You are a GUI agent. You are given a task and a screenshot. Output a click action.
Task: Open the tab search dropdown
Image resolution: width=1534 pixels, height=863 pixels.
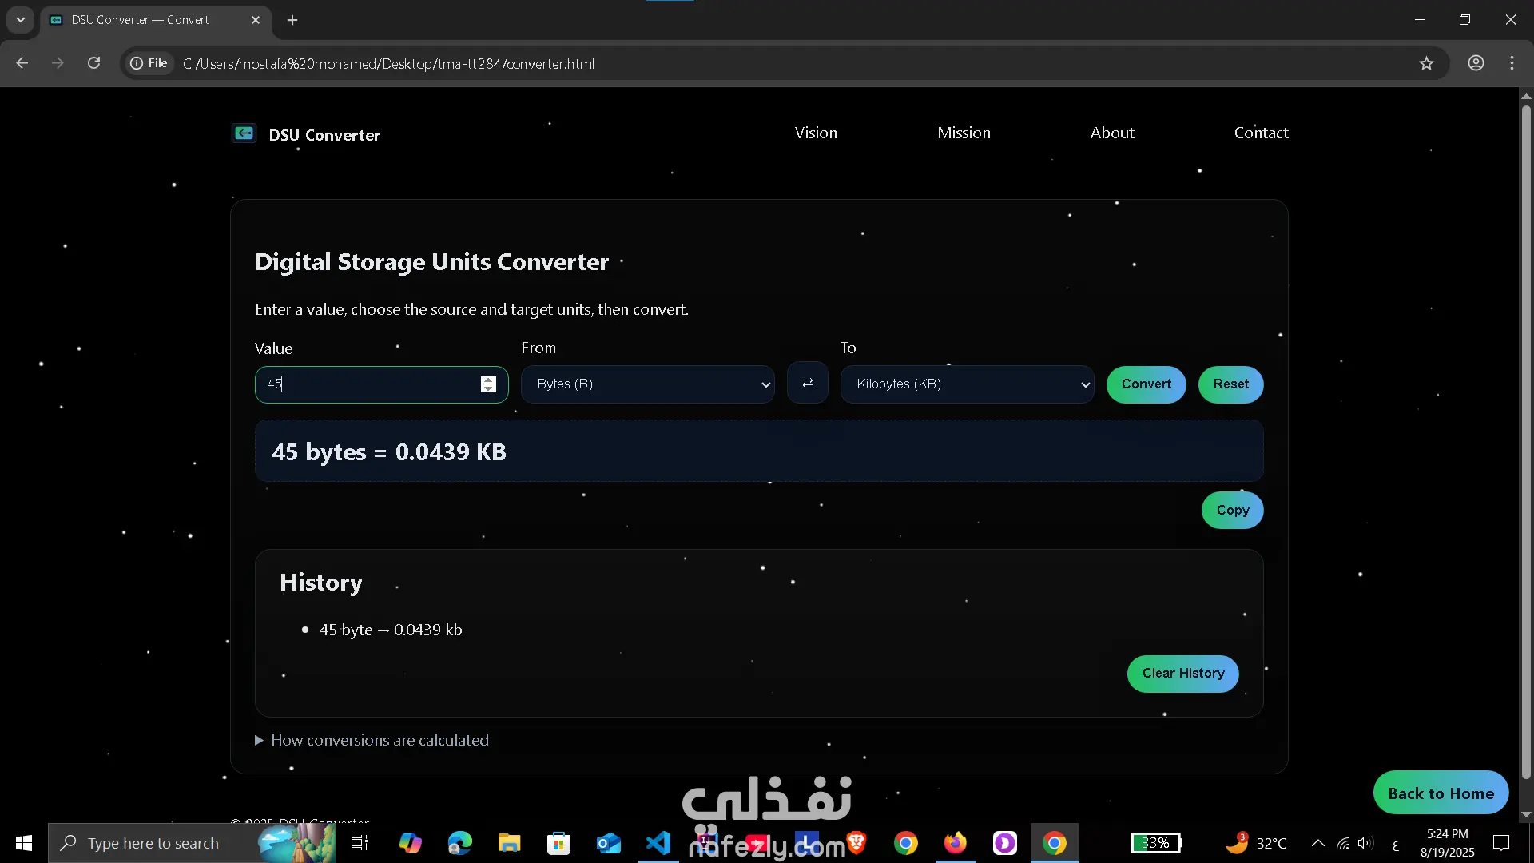tap(21, 20)
